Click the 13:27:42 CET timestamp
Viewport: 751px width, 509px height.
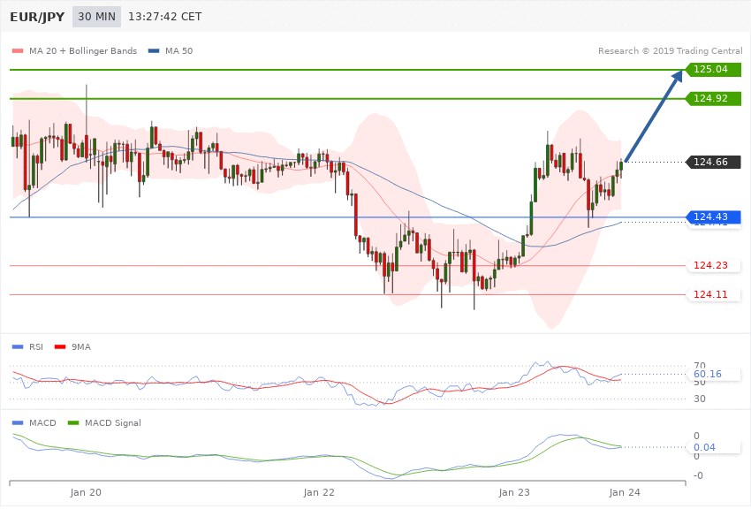(164, 17)
